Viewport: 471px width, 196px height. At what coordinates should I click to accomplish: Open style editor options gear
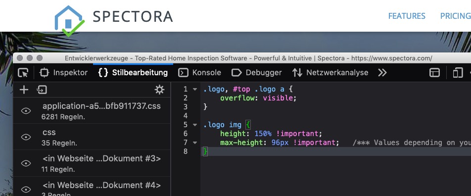tap(159, 90)
